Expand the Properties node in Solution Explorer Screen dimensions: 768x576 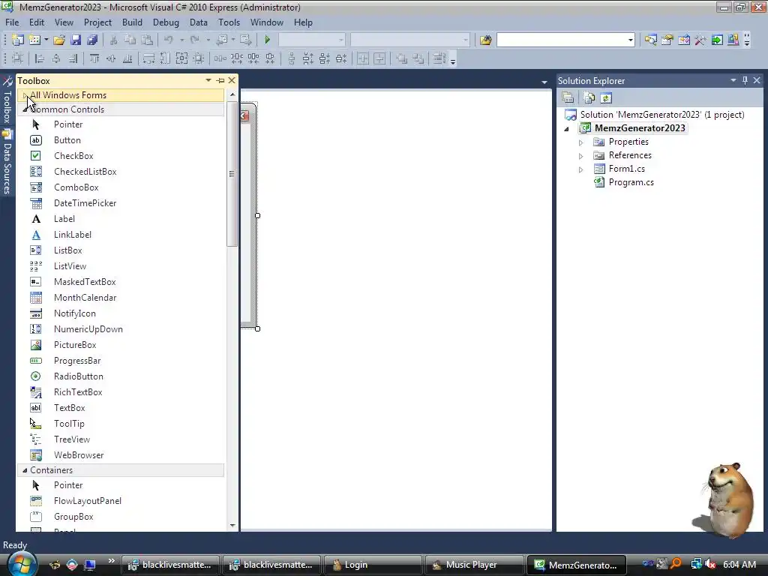click(x=581, y=142)
